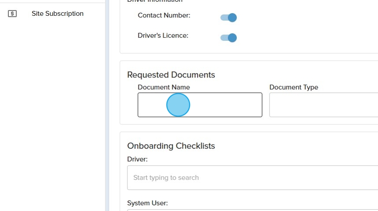378x211 pixels.
Task: Click the Driver's Licence label
Action: click(x=163, y=35)
